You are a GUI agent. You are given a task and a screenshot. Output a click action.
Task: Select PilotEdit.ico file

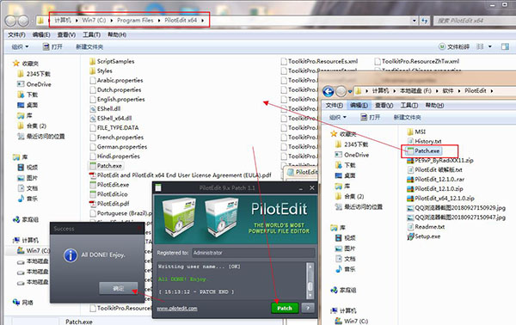[109, 194]
